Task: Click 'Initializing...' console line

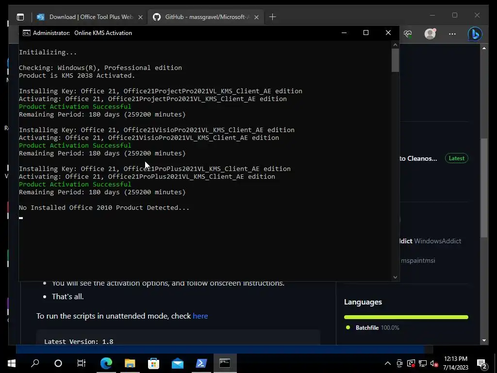Action: point(48,52)
